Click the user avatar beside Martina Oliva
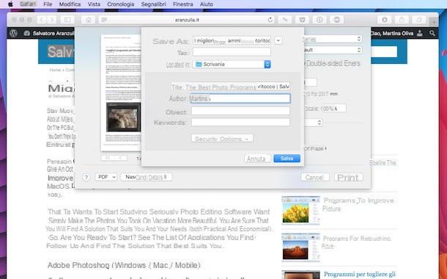This screenshot has height=279, width=447. 420,34
